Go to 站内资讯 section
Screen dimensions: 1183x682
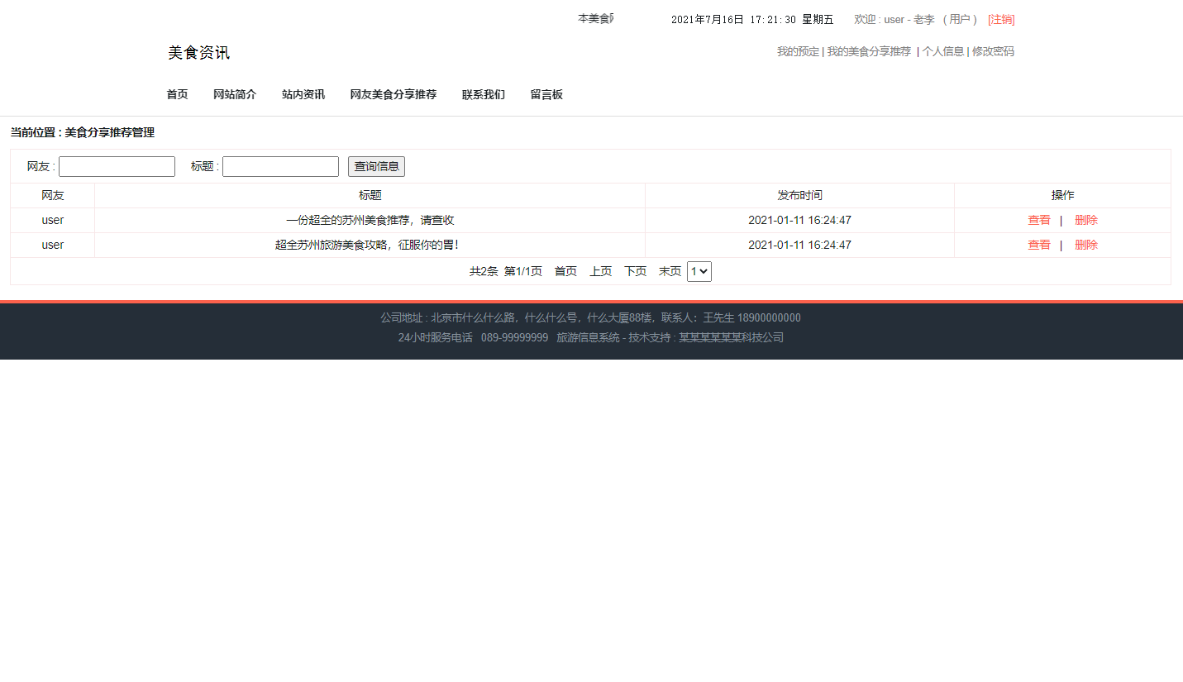click(303, 94)
